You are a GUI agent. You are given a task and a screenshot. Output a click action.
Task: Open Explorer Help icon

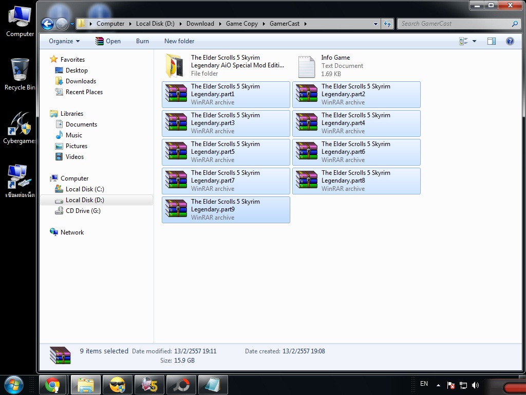pos(510,41)
